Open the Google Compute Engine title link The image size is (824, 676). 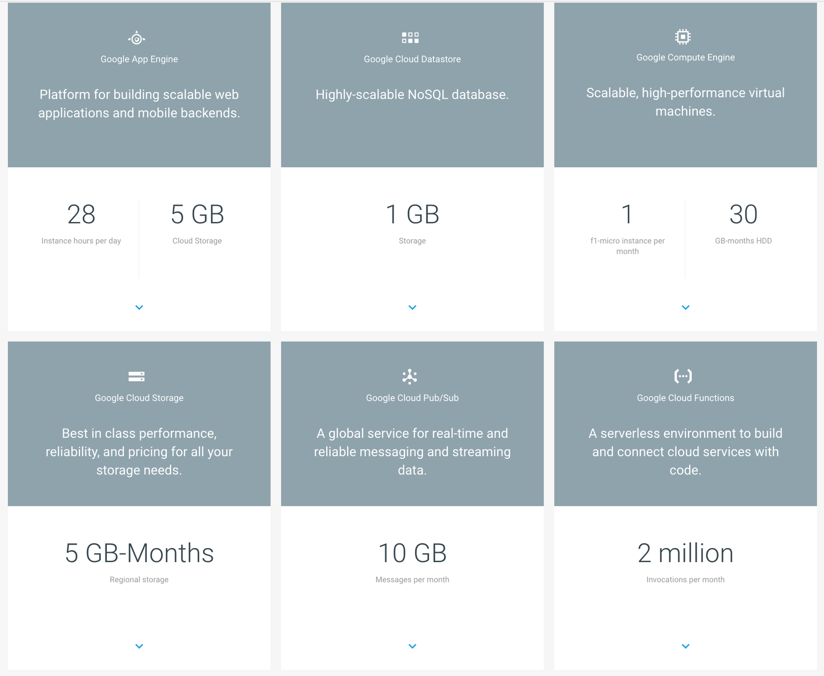[686, 57]
